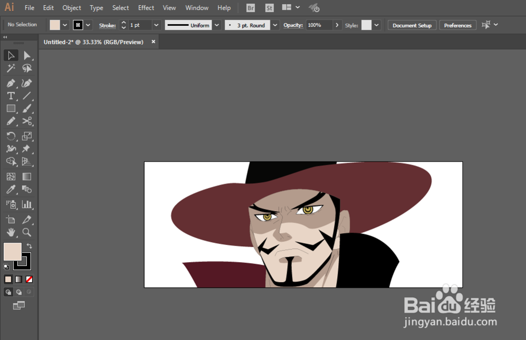
Task: Select the Rectangle tool
Action: (11, 109)
